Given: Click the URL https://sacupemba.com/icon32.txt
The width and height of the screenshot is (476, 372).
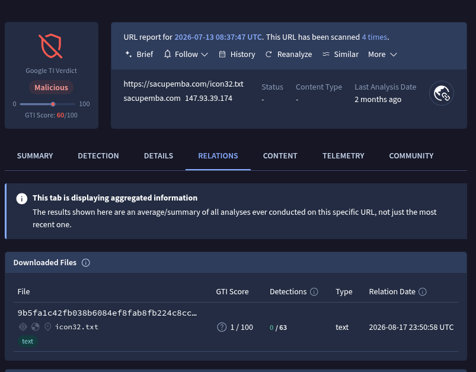Looking at the screenshot, I should [183, 84].
